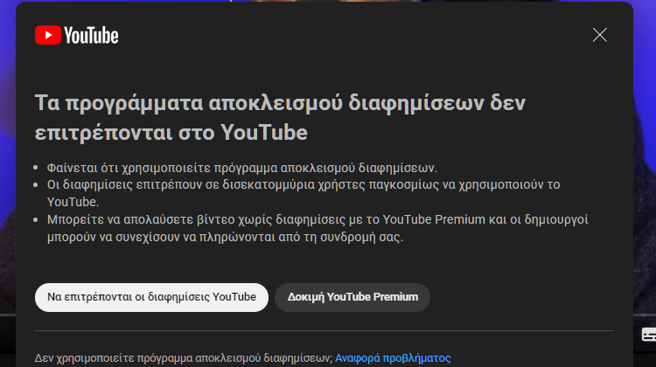Toggle the subtitles icon in the player
Image resolution: width=656 pixels, height=367 pixels.
(x=649, y=335)
